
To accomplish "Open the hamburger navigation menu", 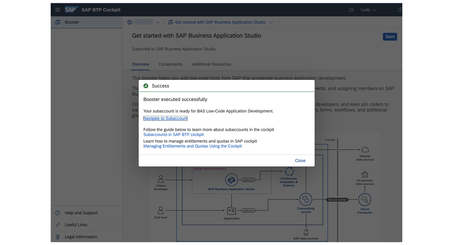I will point(57,10).
